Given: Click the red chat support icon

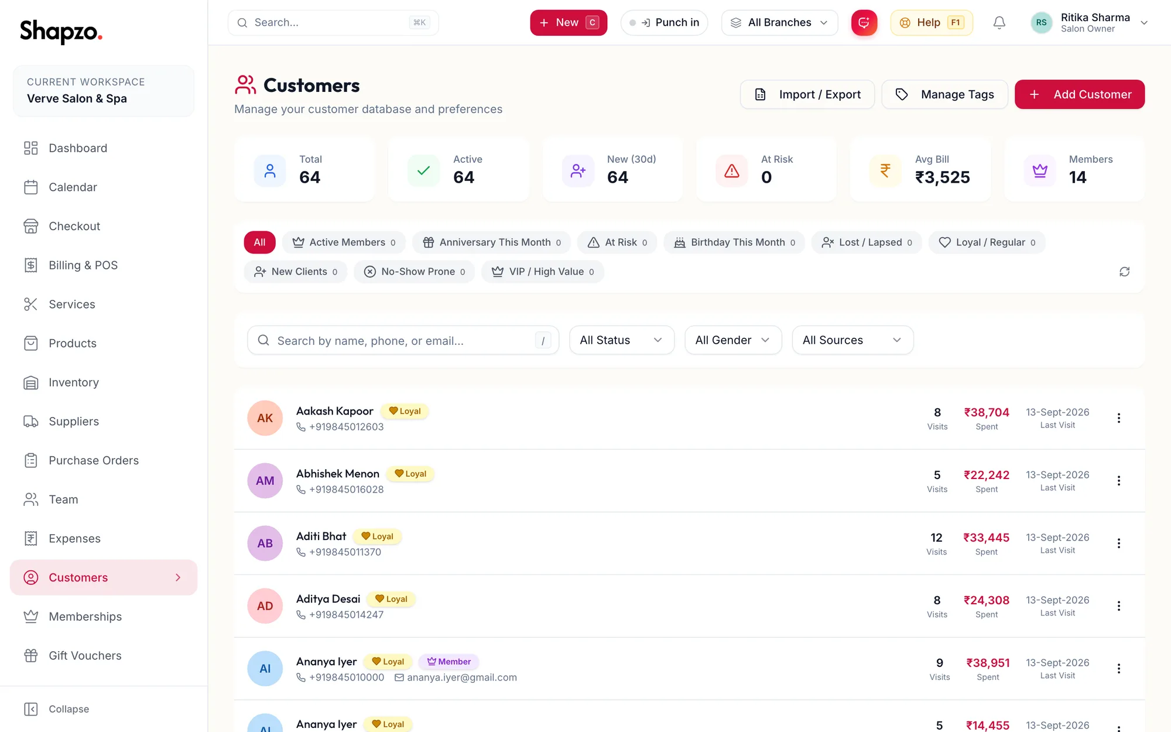Looking at the screenshot, I should (864, 23).
